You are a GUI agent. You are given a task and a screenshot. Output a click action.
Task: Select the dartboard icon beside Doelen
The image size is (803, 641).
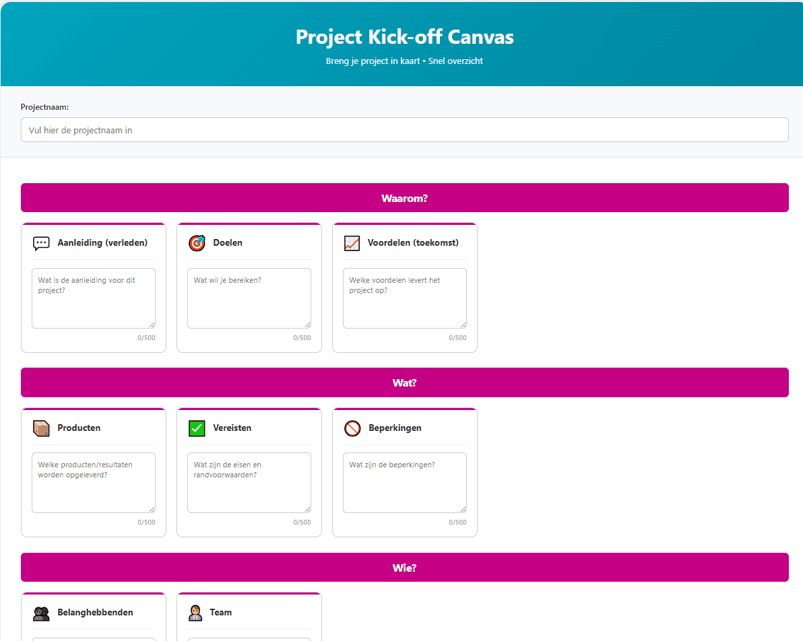coord(197,243)
